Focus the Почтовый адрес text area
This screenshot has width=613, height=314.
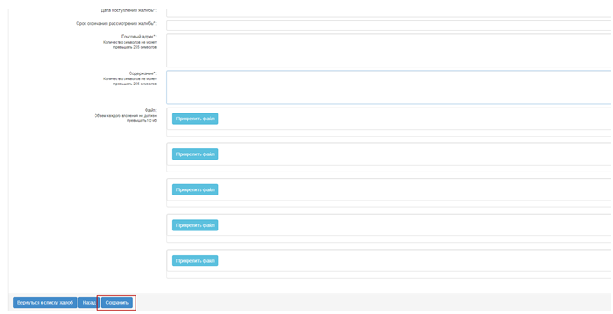coord(390,50)
